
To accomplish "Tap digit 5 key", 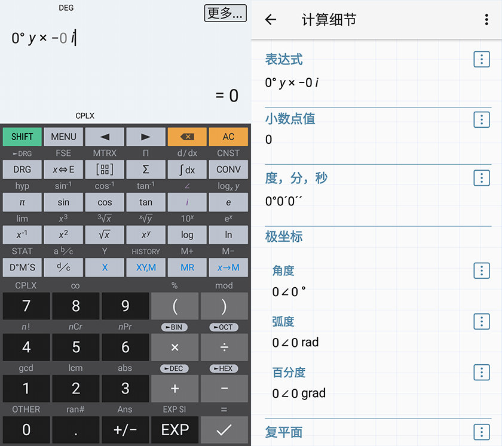I will (76, 347).
